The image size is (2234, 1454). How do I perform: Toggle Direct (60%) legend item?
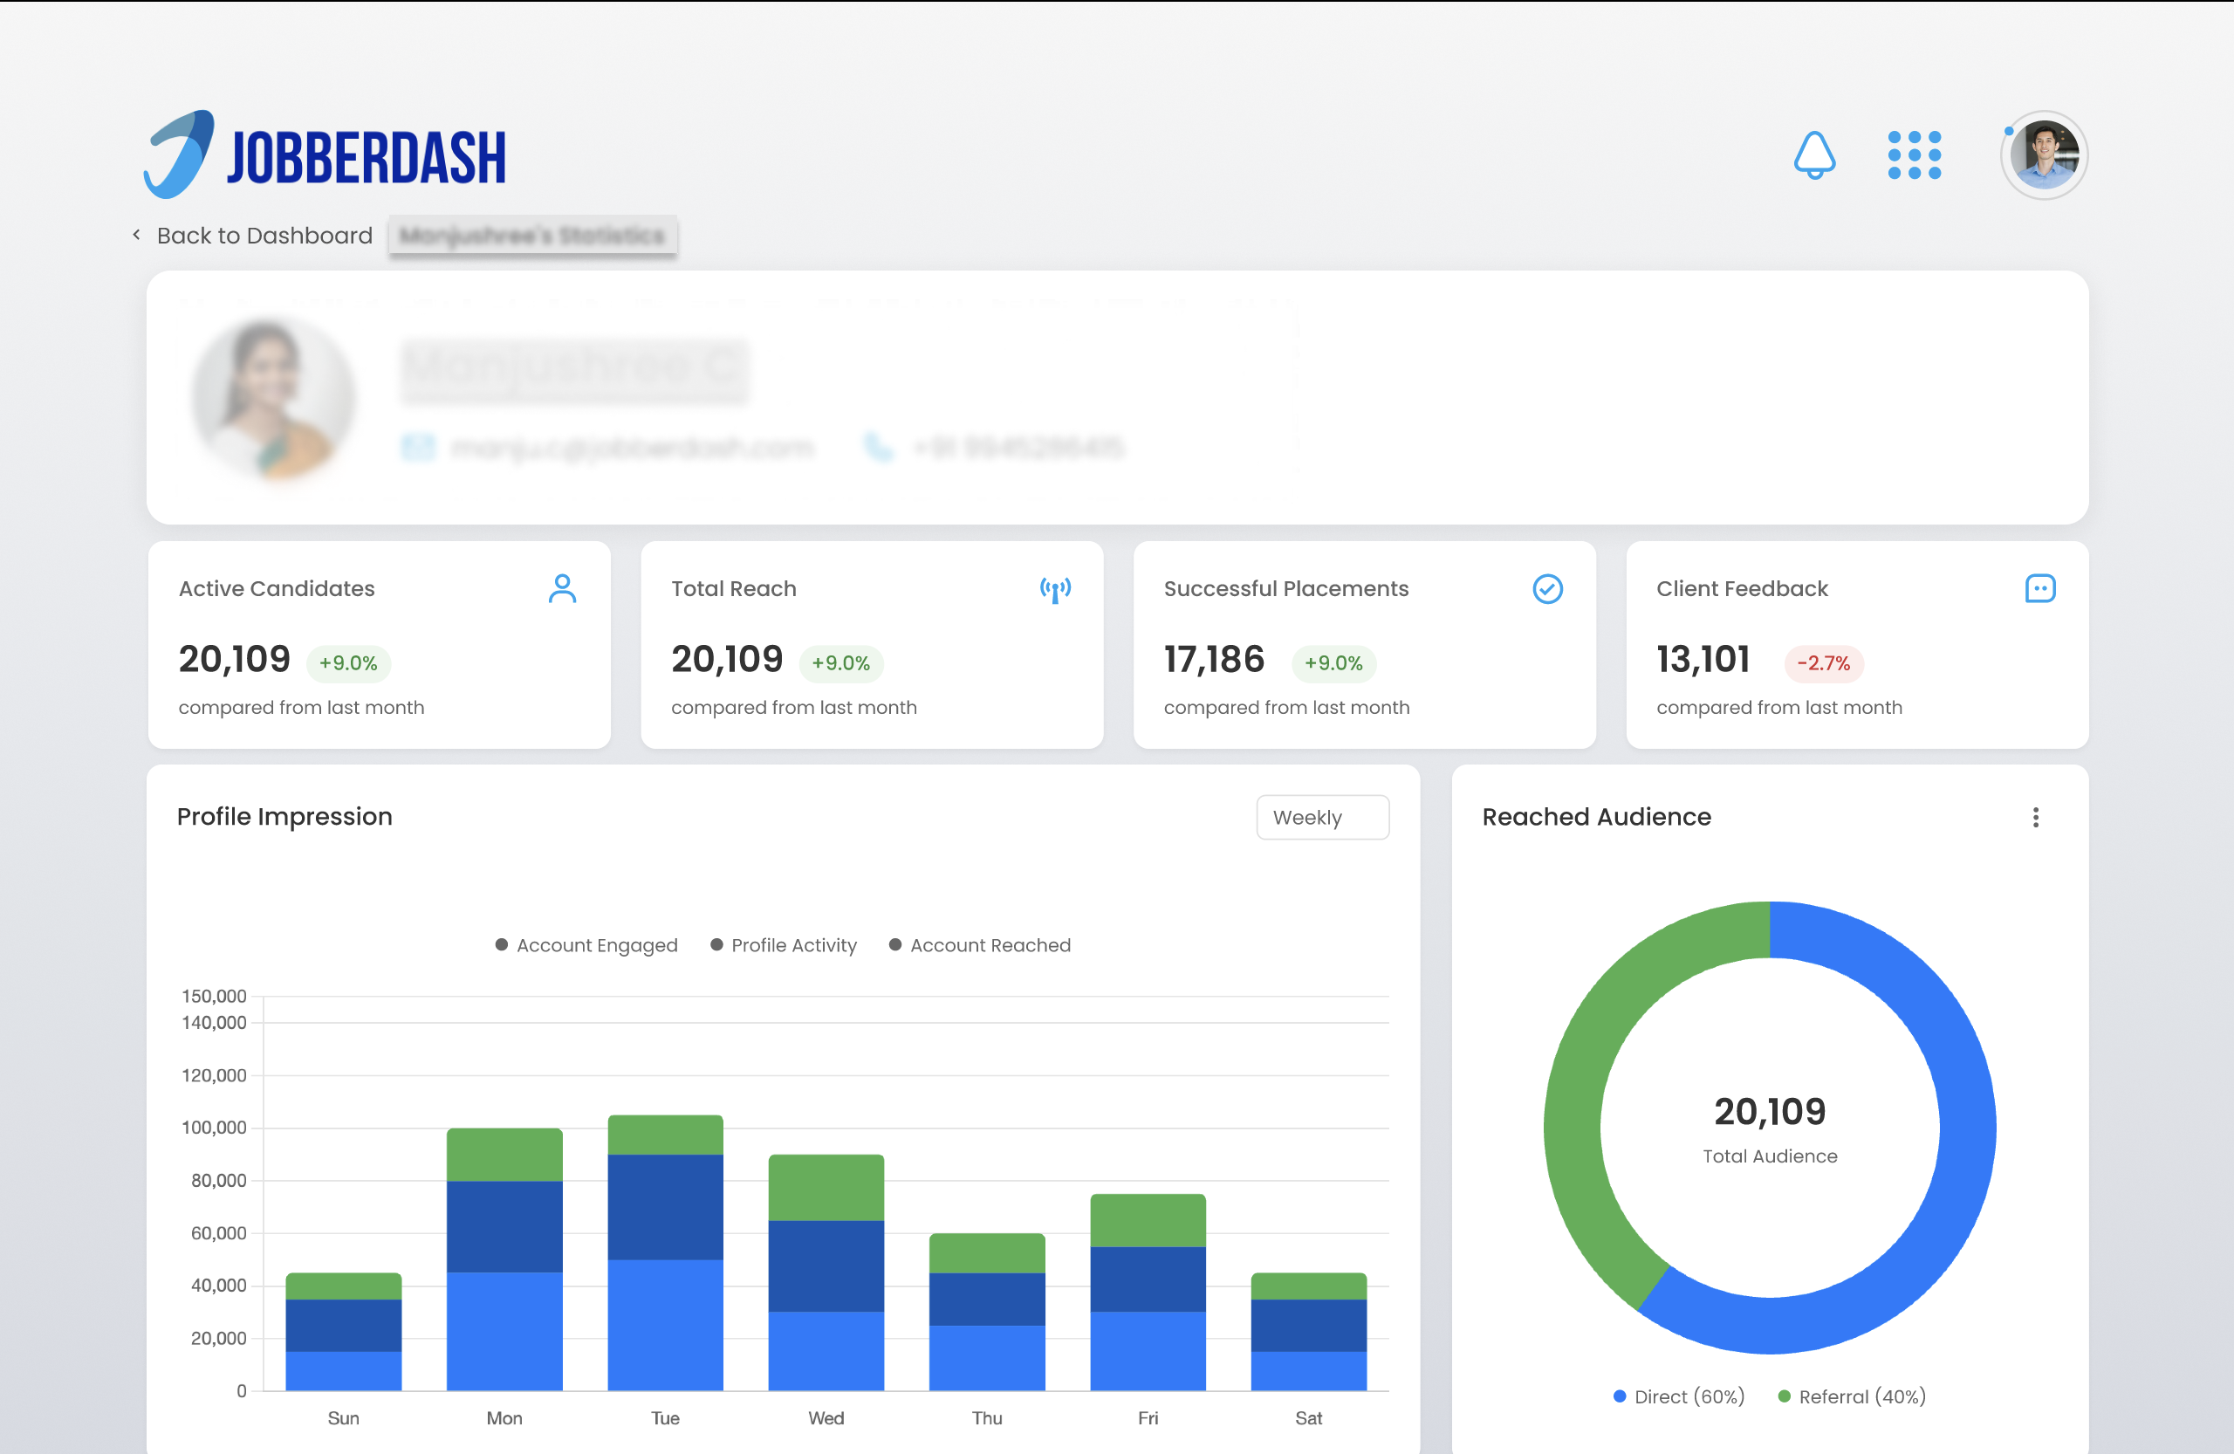pos(1679,1396)
